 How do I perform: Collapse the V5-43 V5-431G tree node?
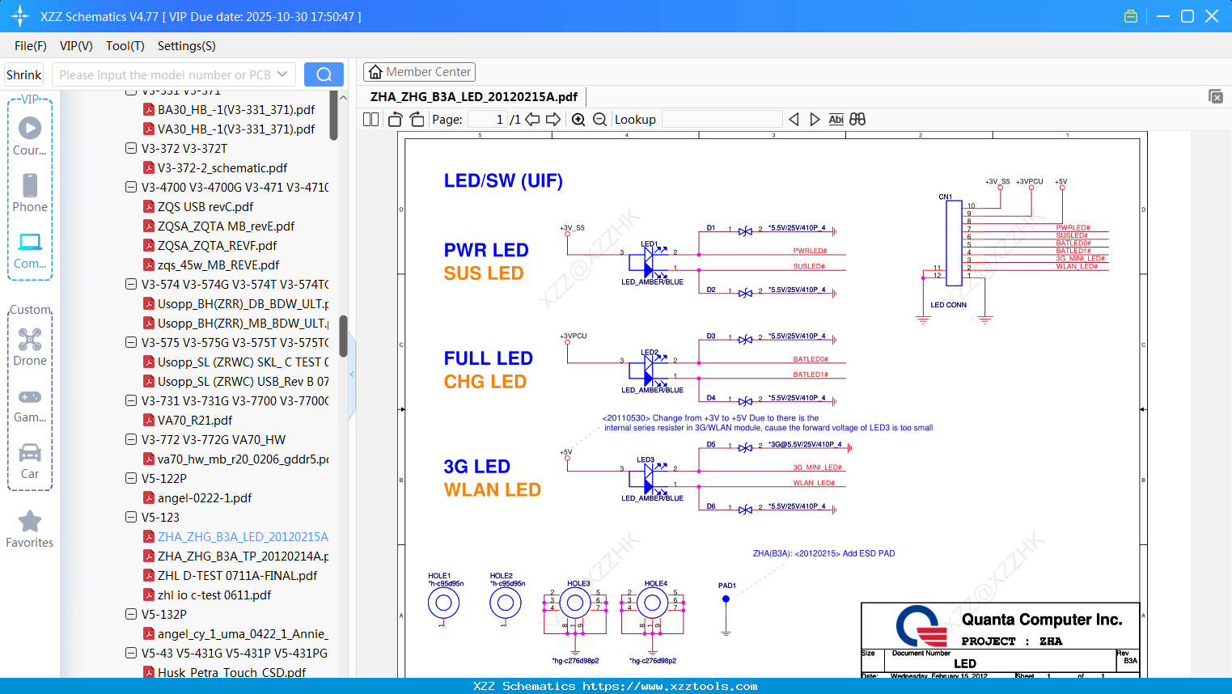(x=131, y=653)
